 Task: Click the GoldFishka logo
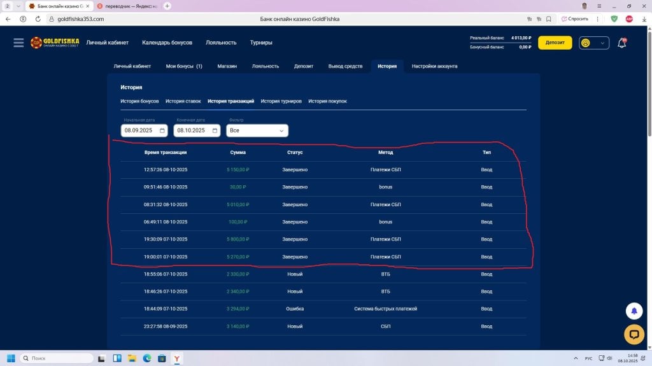(x=55, y=43)
